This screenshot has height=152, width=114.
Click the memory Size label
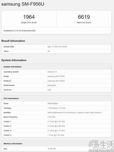point(5,149)
